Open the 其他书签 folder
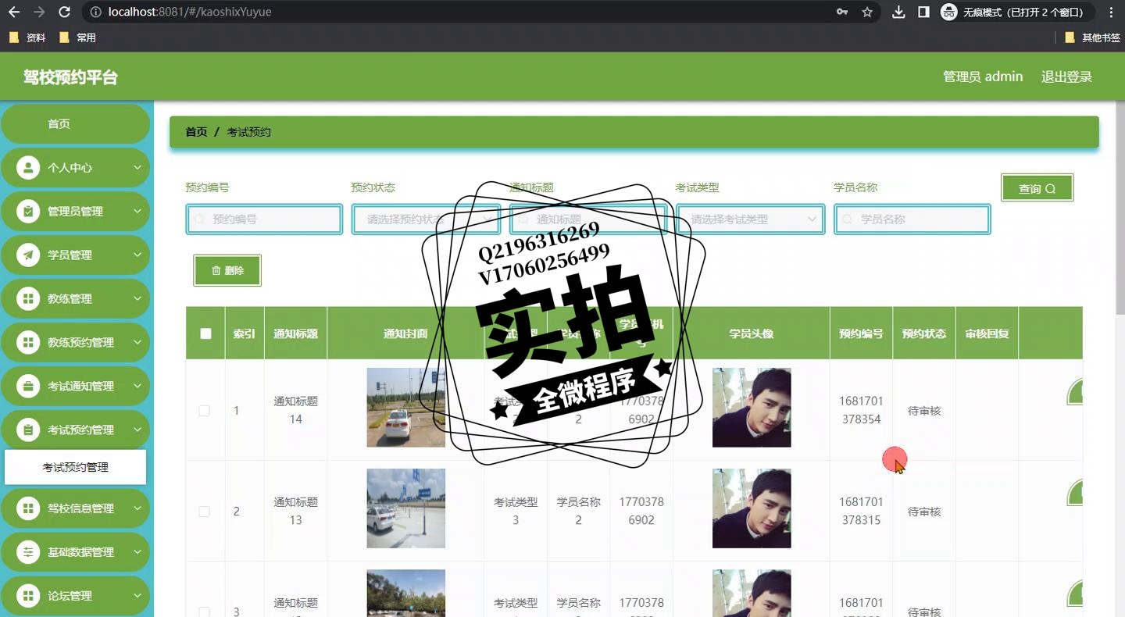Image resolution: width=1125 pixels, height=617 pixels. (x=1092, y=37)
